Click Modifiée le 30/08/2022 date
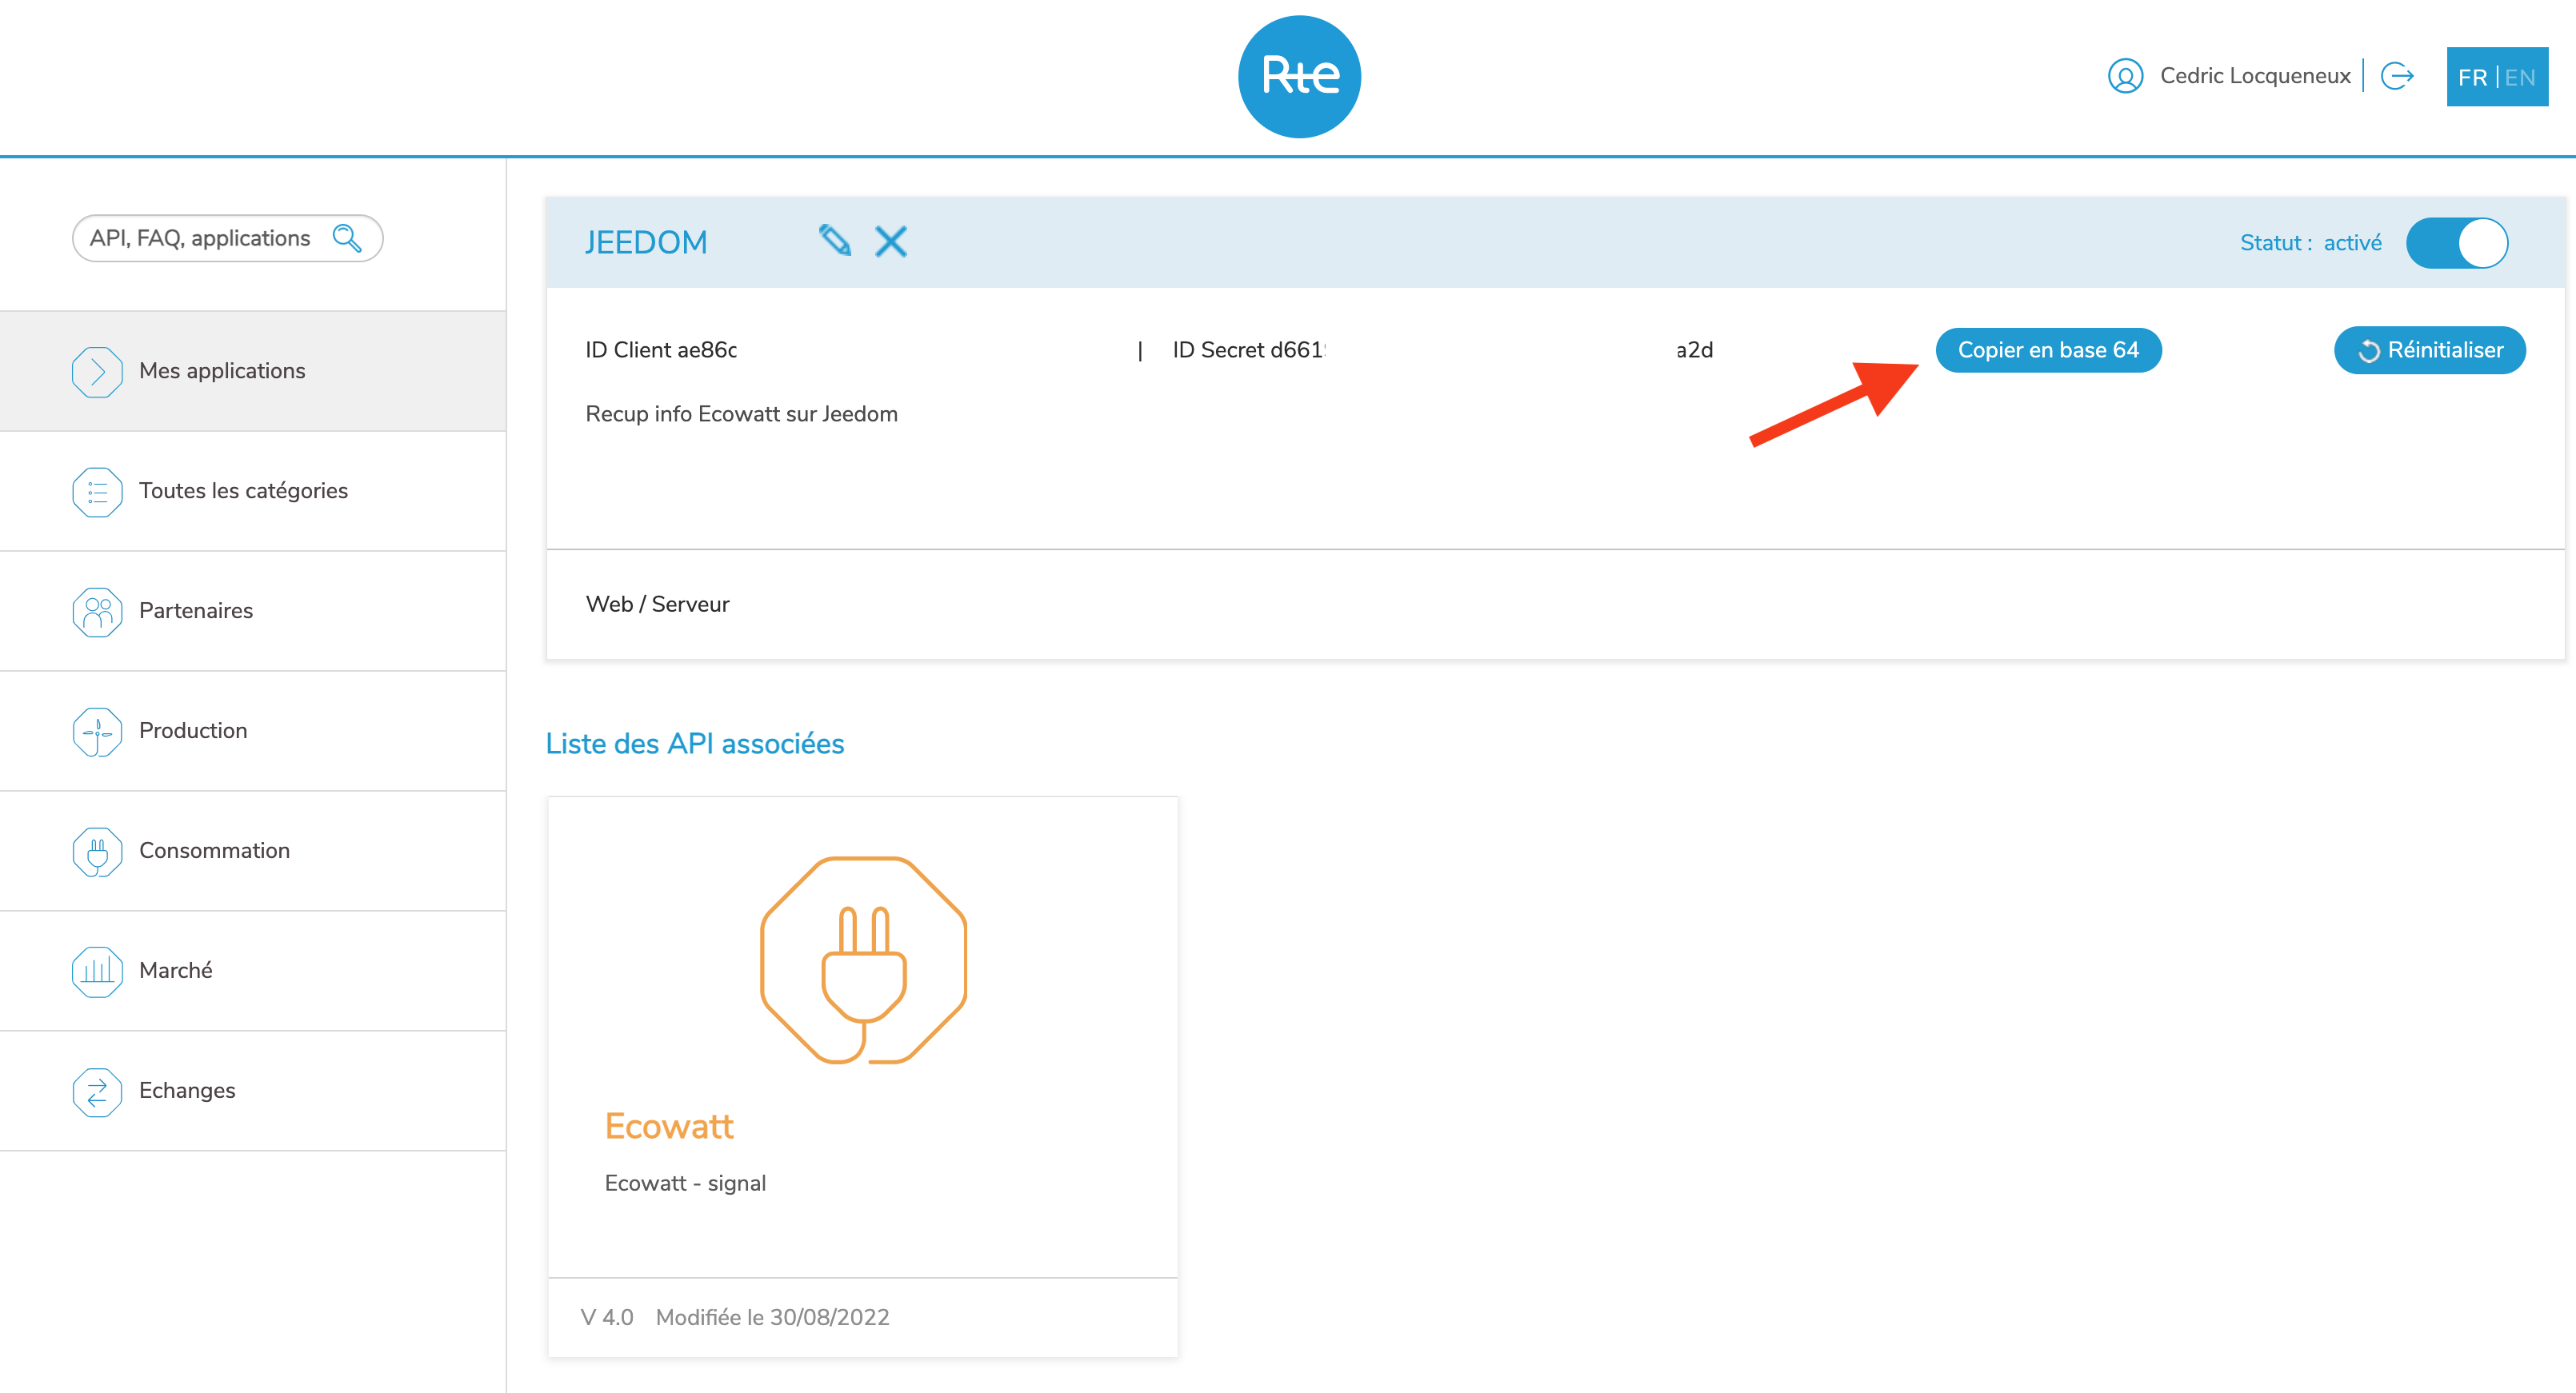 click(x=772, y=1317)
